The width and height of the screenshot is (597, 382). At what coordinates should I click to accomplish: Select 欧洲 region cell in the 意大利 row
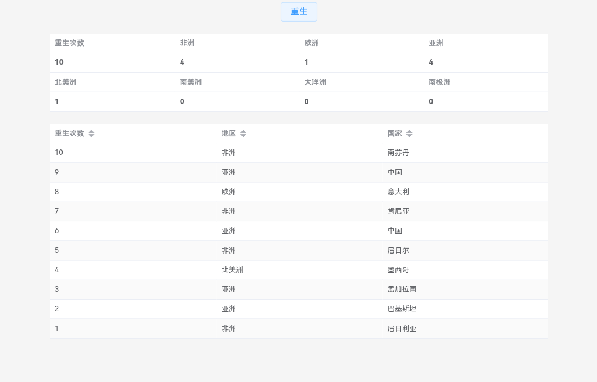click(229, 192)
